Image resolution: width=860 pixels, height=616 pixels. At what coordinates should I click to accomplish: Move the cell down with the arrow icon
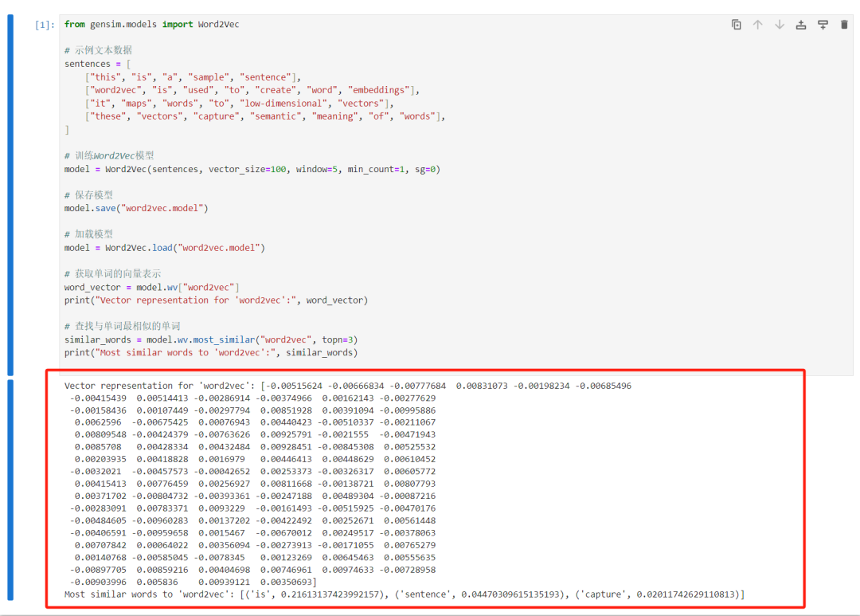pos(780,25)
